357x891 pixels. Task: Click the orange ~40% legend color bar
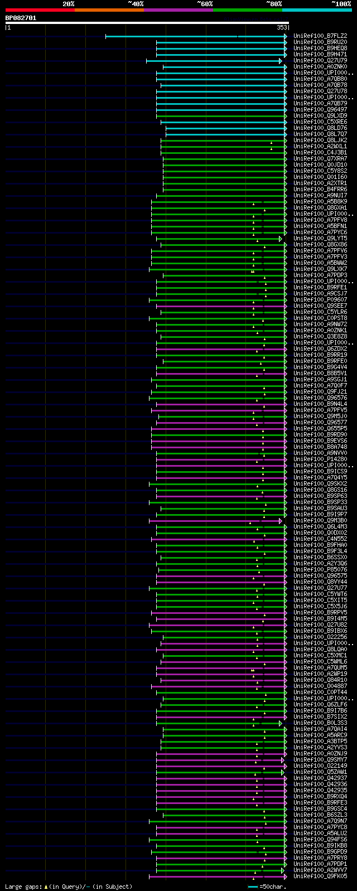point(109,10)
